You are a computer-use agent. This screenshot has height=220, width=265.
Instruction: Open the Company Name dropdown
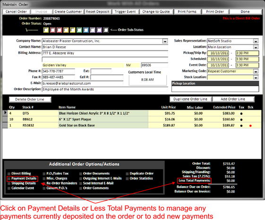165,41
